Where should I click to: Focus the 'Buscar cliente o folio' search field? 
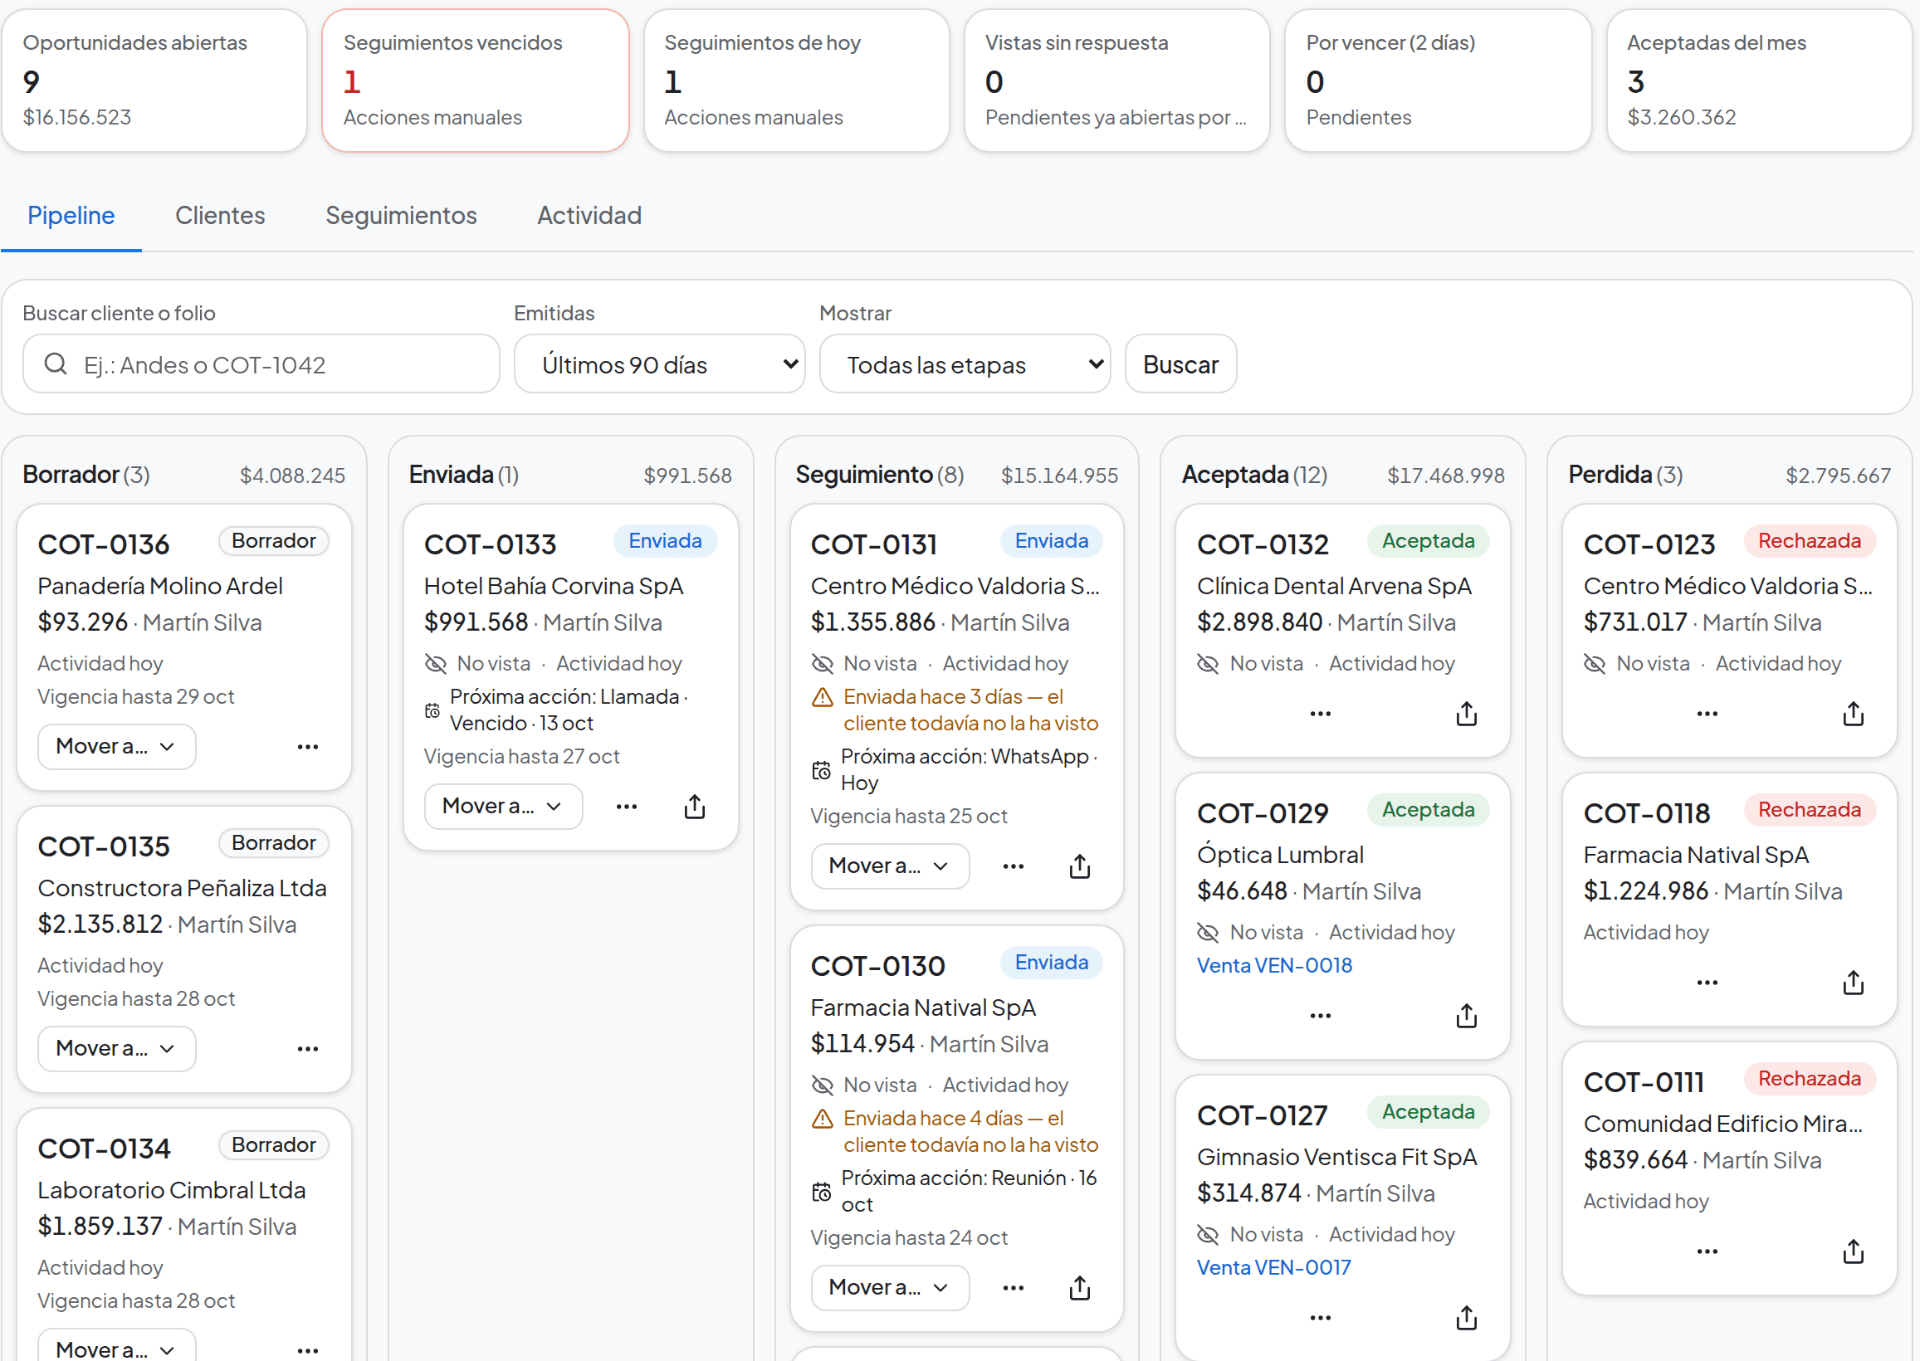tap(261, 364)
